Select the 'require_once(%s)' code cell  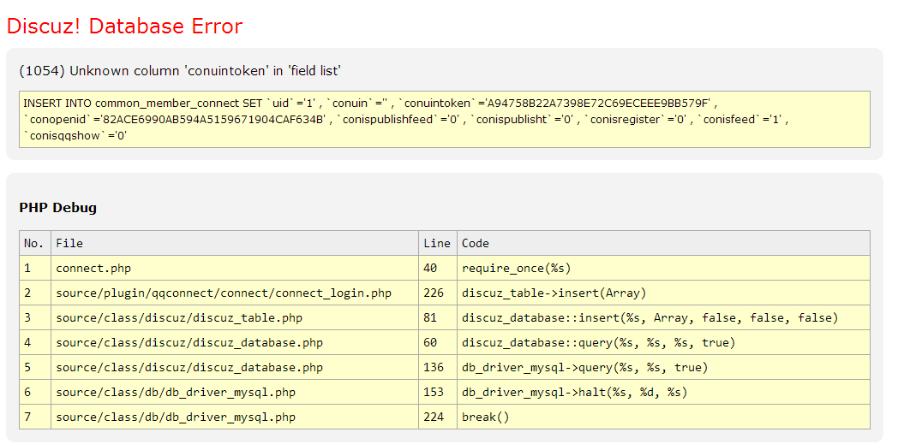[663, 269]
